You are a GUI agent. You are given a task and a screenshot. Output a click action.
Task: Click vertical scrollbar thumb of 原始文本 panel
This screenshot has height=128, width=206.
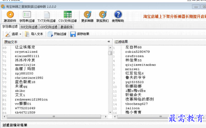tap(110, 53)
